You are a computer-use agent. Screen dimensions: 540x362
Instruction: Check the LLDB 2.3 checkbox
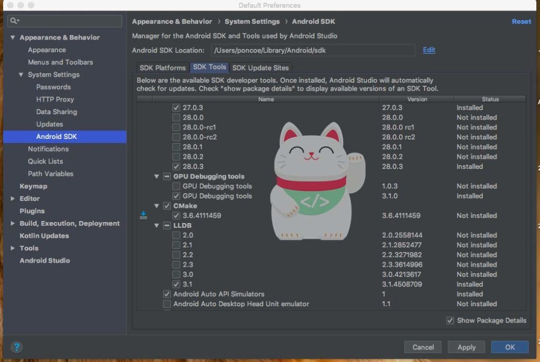(176, 265)
